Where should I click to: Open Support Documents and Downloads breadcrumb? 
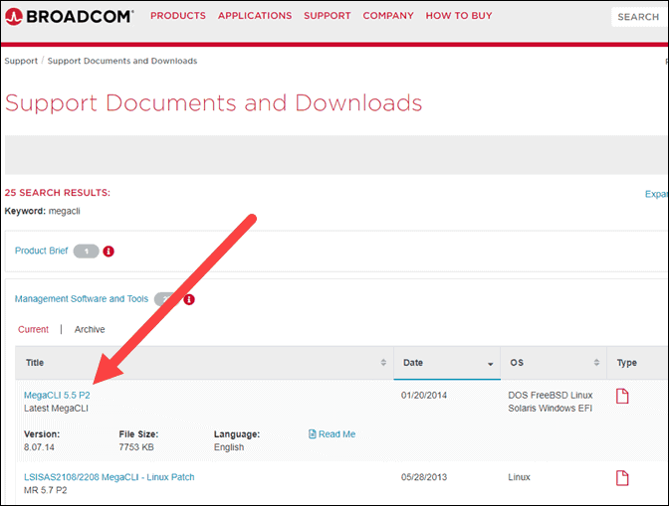[122, 61]
